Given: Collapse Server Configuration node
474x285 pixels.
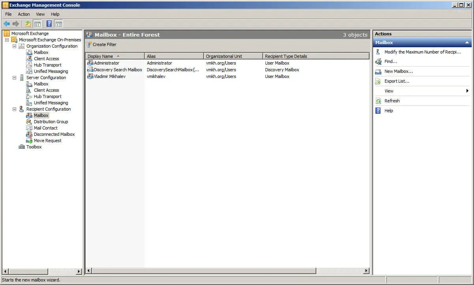Looking at the screenshot, I should [x=14, y=78].
